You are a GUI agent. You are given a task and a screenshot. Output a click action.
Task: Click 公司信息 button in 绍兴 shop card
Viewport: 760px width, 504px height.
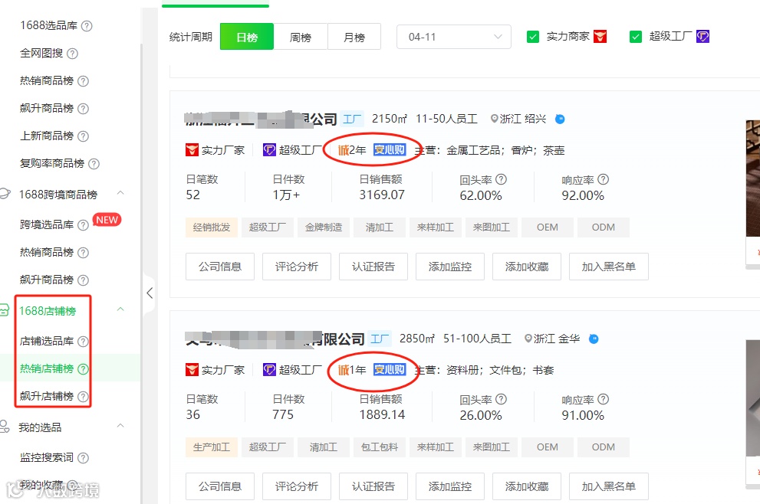click(220, 267)
